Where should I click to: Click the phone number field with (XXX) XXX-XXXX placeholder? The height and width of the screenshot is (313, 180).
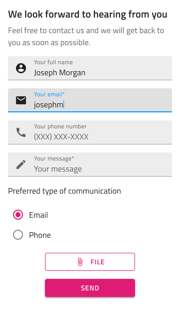coord(90,132)
